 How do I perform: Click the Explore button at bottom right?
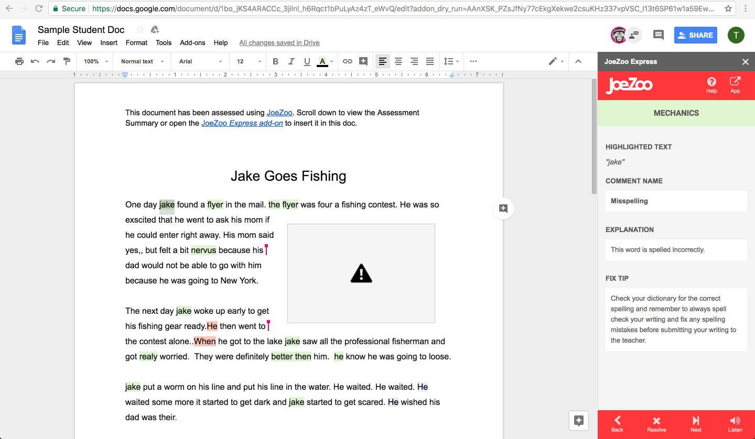(x=579, y=420)
